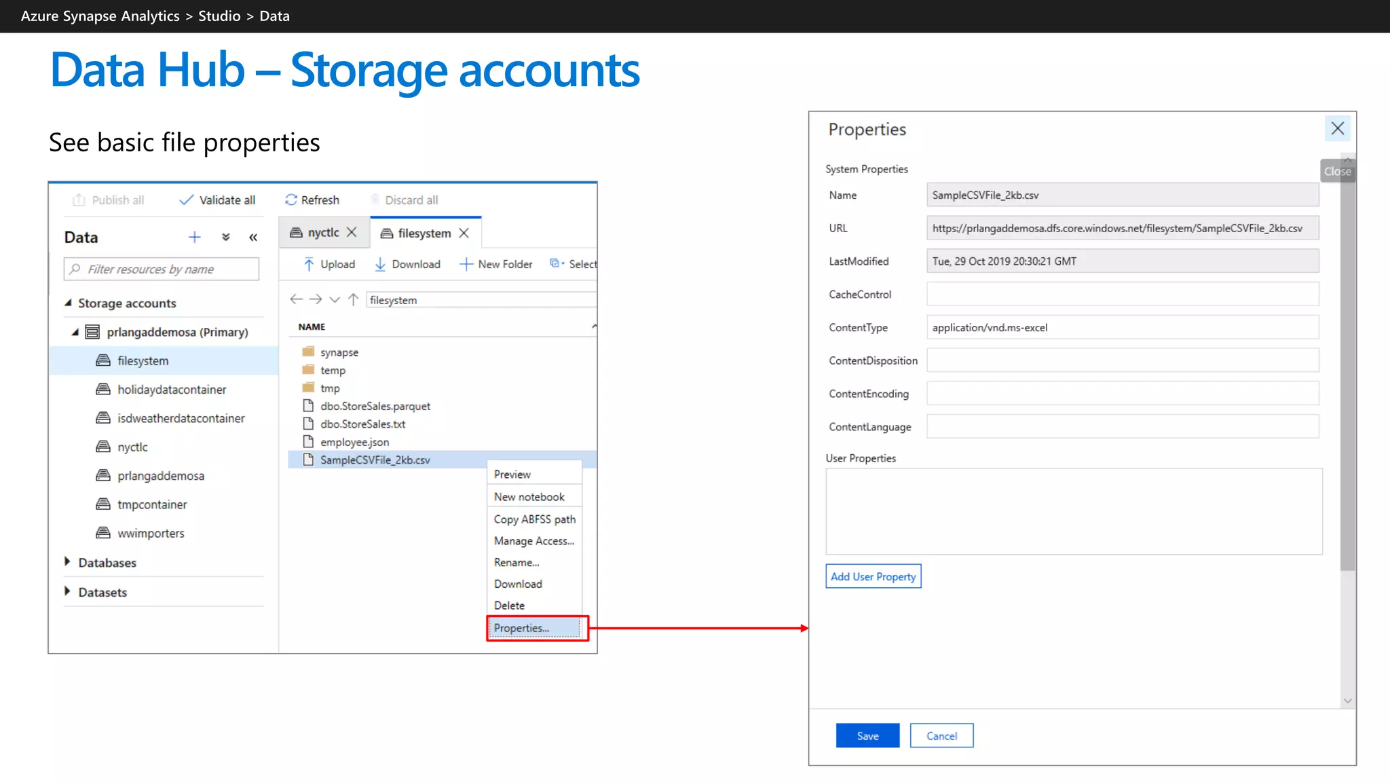Click the Name field in Properties

tap(1123, 195)
